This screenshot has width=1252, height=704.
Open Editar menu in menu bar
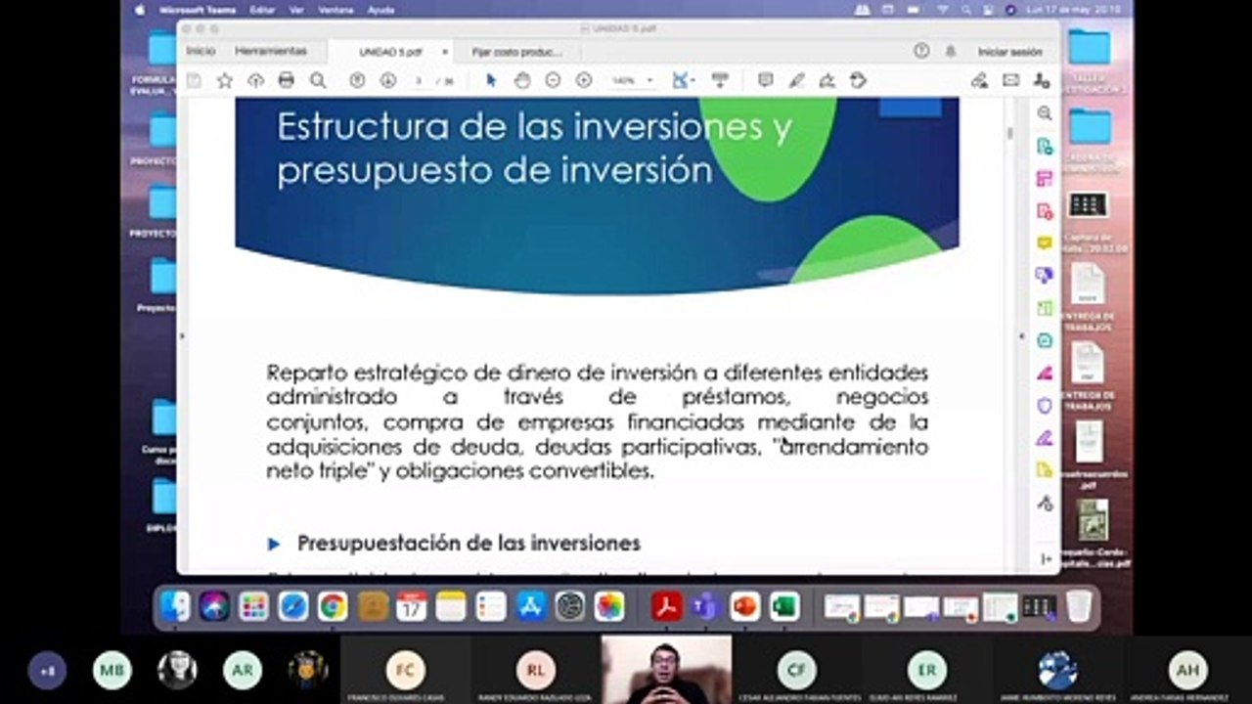click(262, 10)
